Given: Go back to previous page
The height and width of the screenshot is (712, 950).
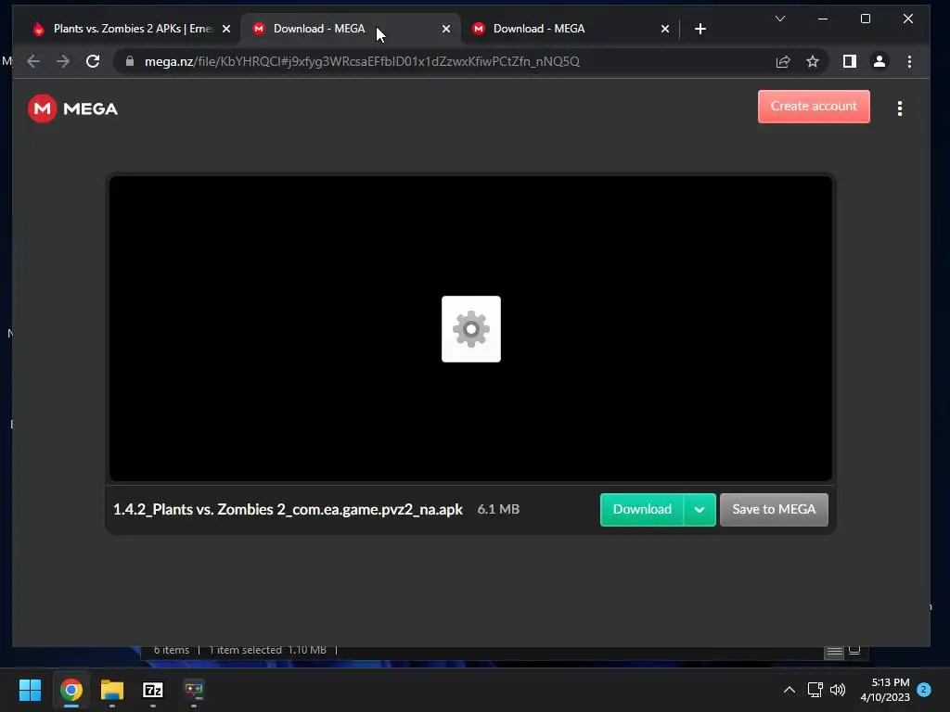Looking at the screenshot, I should point(34,61).
